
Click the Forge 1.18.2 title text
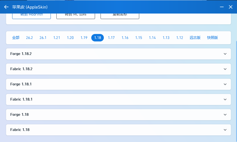[x=21, y=54]
